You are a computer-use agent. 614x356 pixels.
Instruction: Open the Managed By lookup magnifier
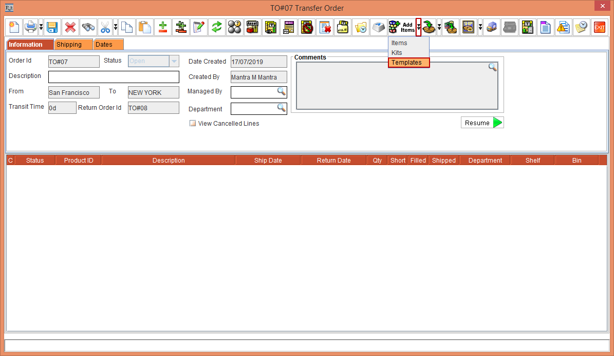click(x=281, y=92)
